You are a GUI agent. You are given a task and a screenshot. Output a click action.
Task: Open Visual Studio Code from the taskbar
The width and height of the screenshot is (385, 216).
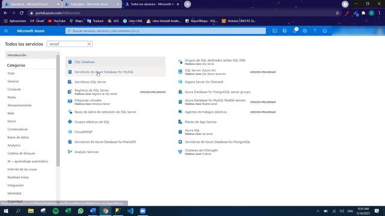coord(131,211)
